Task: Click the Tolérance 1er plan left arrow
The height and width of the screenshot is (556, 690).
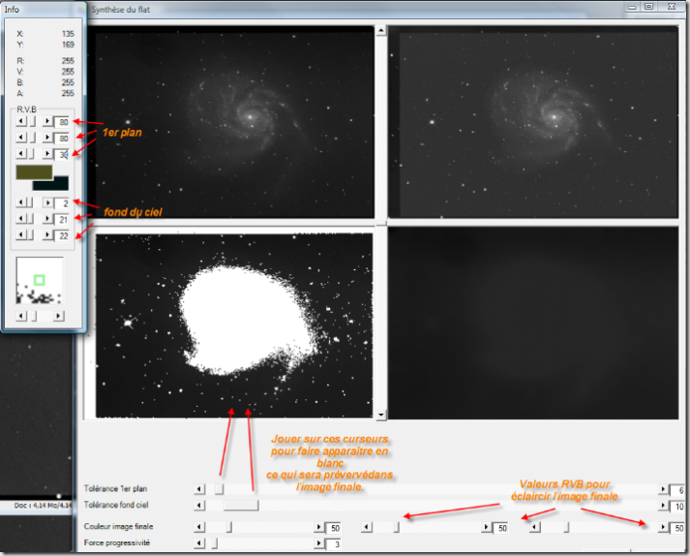Action: pyautogui.click(x=200, y=490)
